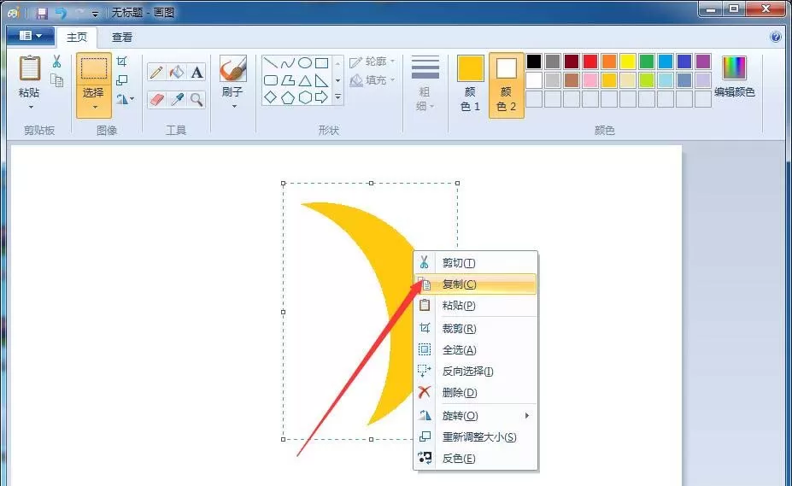The height and width of the screenshot is (486, 792).
Task: Choose the Polygon shape
Action: pyautogui.click(x=288, y=80)
